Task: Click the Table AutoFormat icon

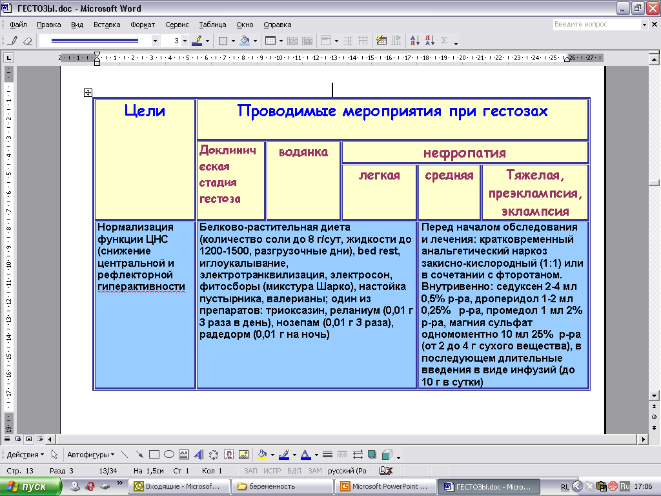Action: pos(381,41)
